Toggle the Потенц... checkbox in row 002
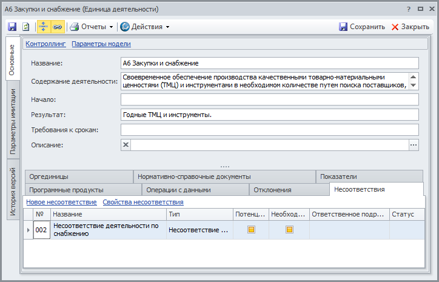Image resolution: width=439 pixels, height=282 pixels. tap(250, 230)
